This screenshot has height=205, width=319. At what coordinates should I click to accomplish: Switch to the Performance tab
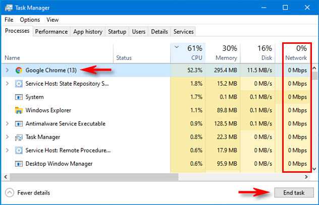point(51,32)
